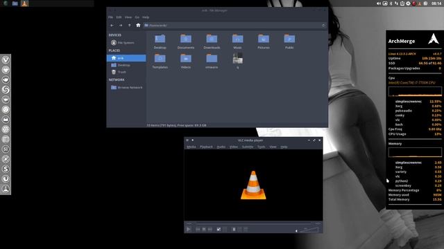Viewport: 444px width, 249px height.
Task: Click VLC next track button
Action: point(210,229)
